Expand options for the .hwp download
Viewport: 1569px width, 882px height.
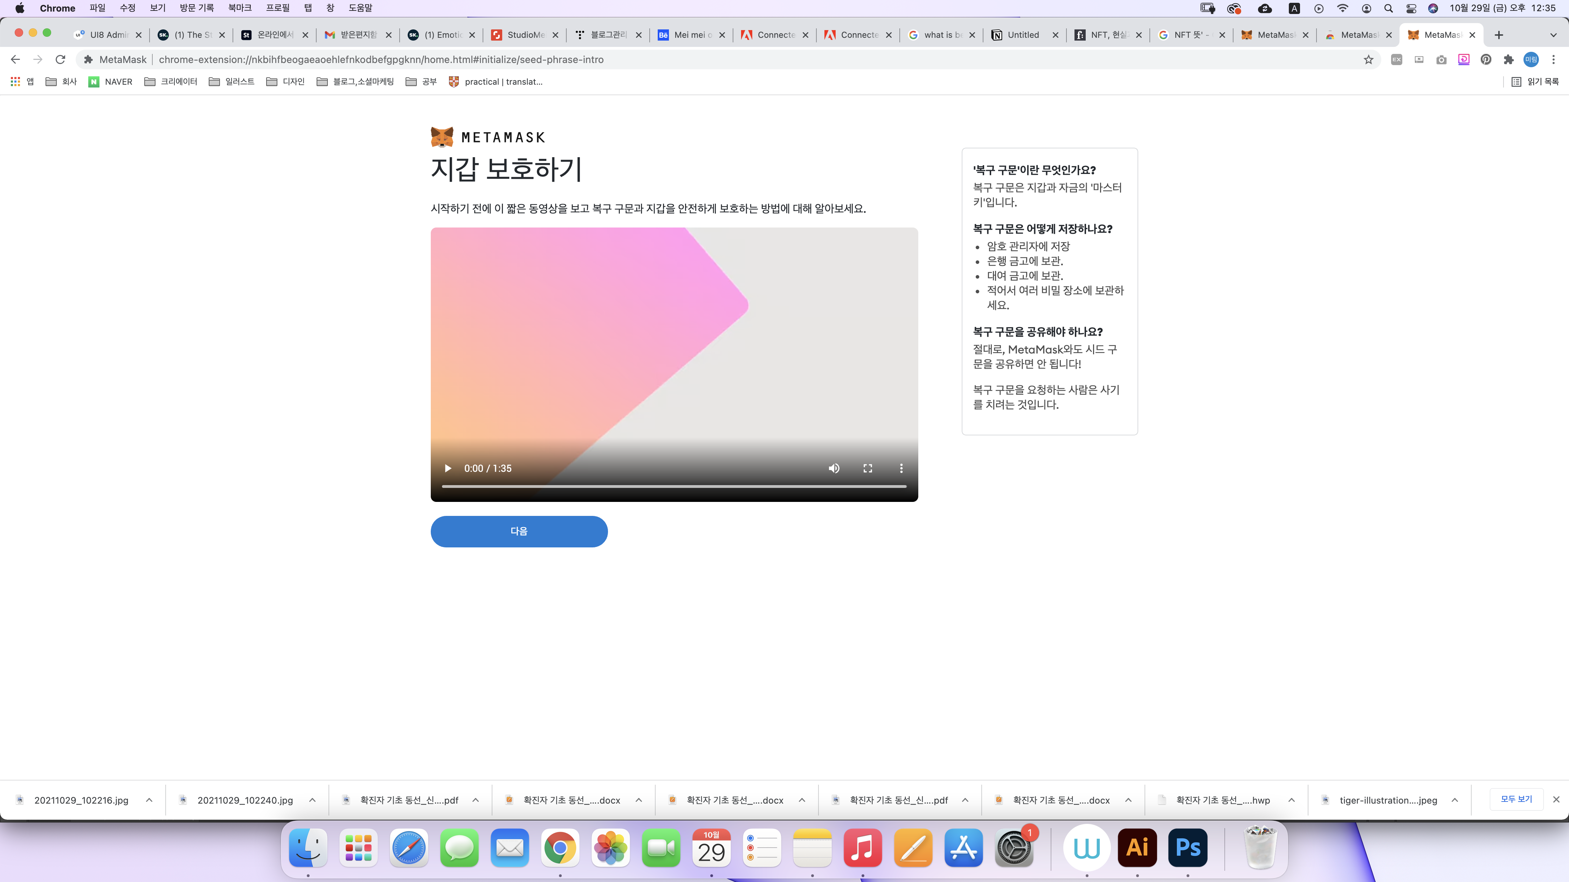pyautogui.click(x=1291, y=800)
